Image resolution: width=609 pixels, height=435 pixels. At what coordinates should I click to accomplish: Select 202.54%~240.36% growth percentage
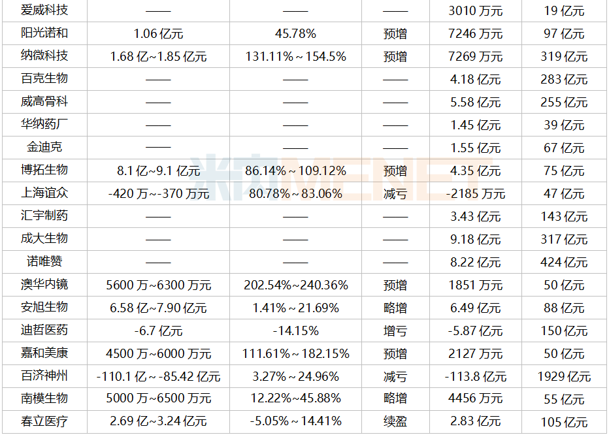pyautogui.click(x=295, y=285)
